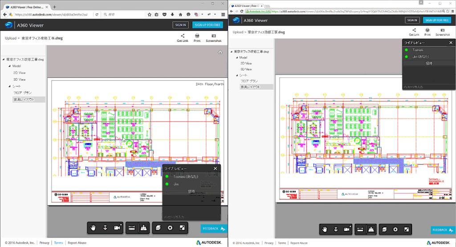
Task: Toggle fullscreen in right window toolbar
Action: pos(406,229)
